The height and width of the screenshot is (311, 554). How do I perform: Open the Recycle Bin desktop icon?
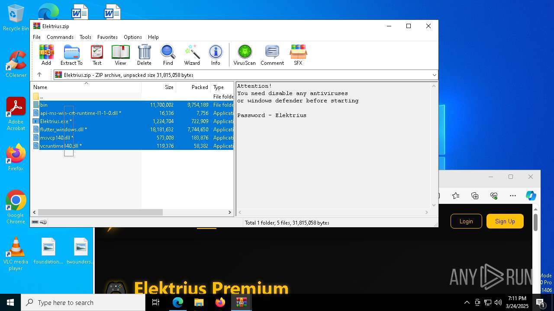point(16,18)
